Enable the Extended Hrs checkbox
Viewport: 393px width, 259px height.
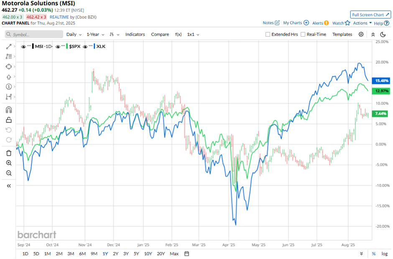pyautogui.click(x=268, y=35)
